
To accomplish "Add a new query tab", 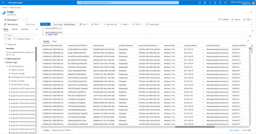I will point(27,19).
